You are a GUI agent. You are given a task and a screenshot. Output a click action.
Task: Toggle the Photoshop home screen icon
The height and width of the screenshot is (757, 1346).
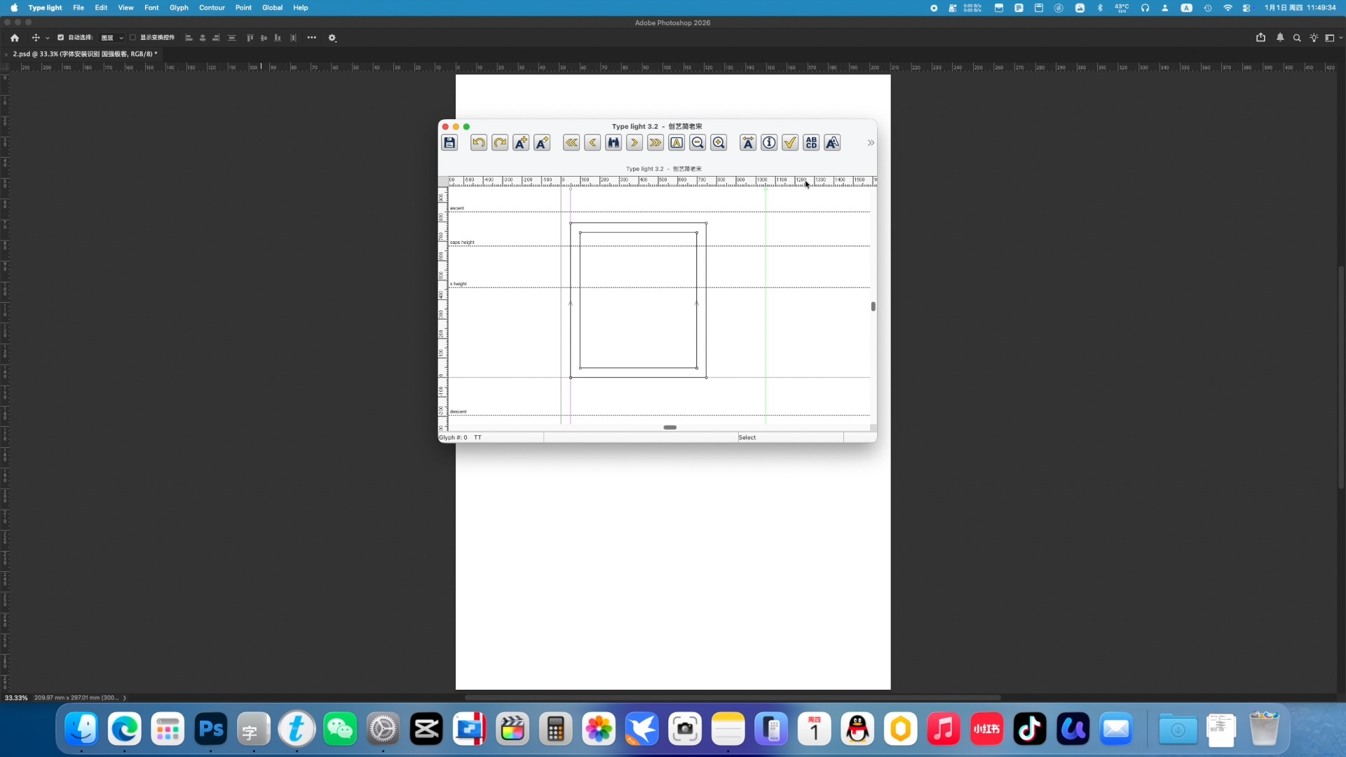coord(15,38)
